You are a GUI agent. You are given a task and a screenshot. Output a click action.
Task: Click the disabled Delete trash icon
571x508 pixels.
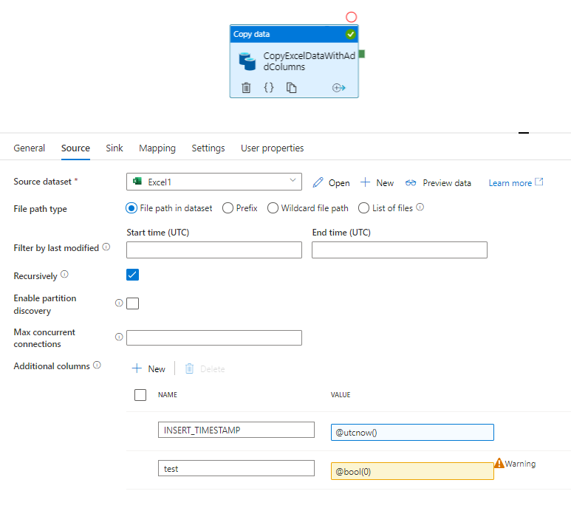(x=189, y=368)
